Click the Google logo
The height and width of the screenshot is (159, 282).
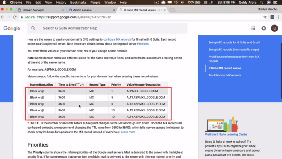(x=12, y=28)
